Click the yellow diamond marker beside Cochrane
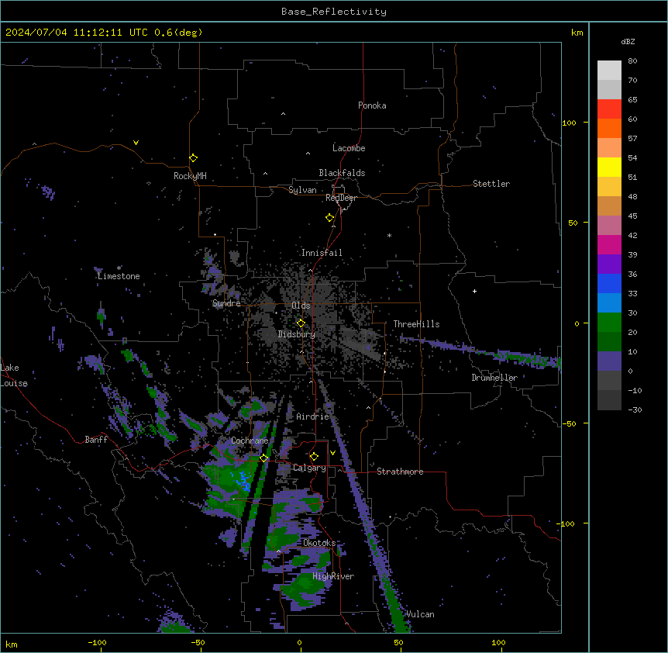The image size is (668, 653). [x=263, y=458]
